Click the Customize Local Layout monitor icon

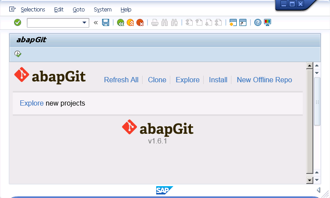268,22
